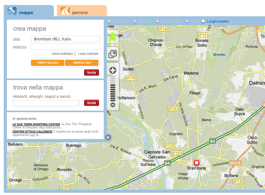Click the zoom level slider bars
265x195 pixels.
coord(113,89)
